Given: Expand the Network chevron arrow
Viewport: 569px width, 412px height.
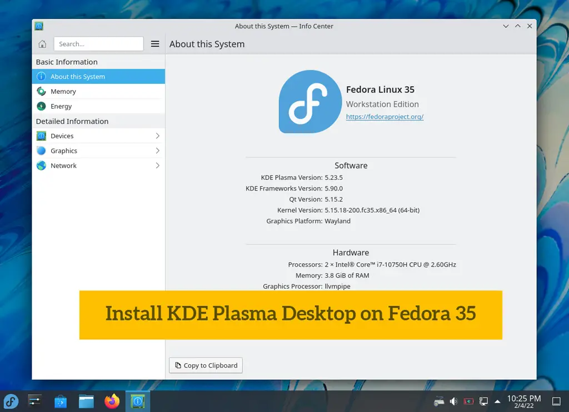Looking at the screenshot, I should [x=157, y=165].
